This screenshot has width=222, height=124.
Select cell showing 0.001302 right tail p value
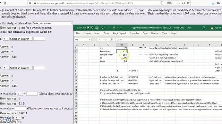click(x=133, y=80)
